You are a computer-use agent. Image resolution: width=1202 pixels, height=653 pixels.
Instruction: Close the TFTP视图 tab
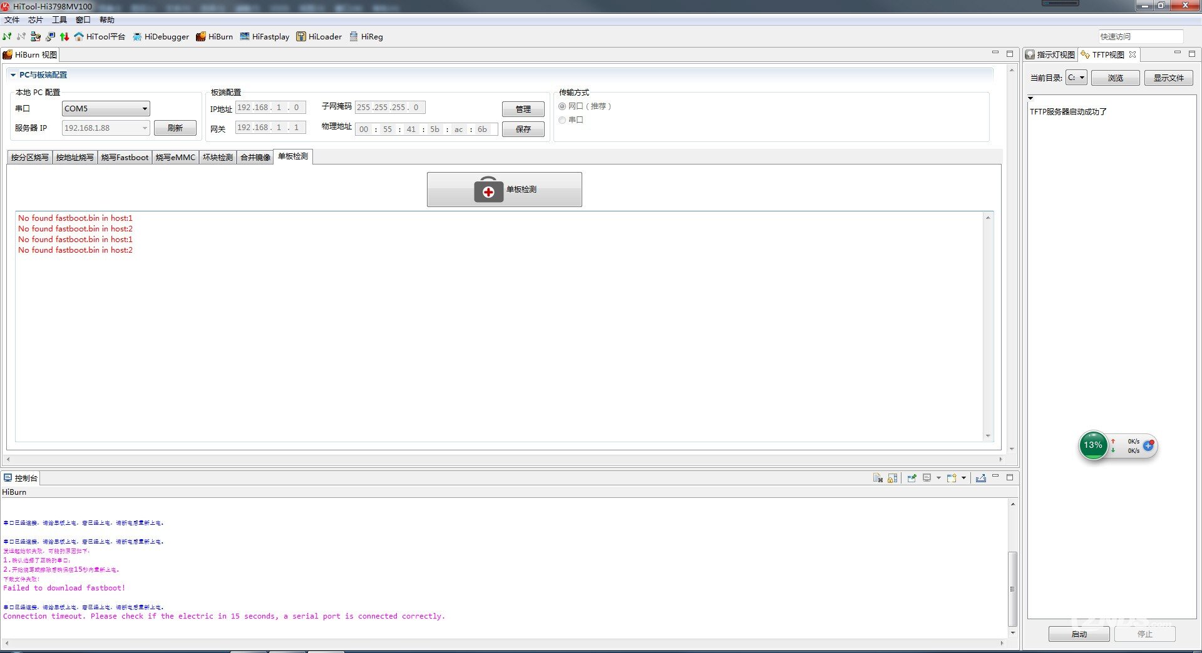pos(1133,54)
